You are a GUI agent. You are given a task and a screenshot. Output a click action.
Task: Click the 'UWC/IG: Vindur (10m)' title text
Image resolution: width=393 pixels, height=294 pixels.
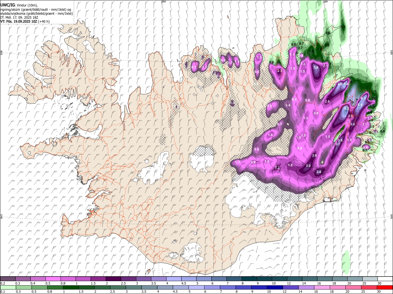click(19, 5)
